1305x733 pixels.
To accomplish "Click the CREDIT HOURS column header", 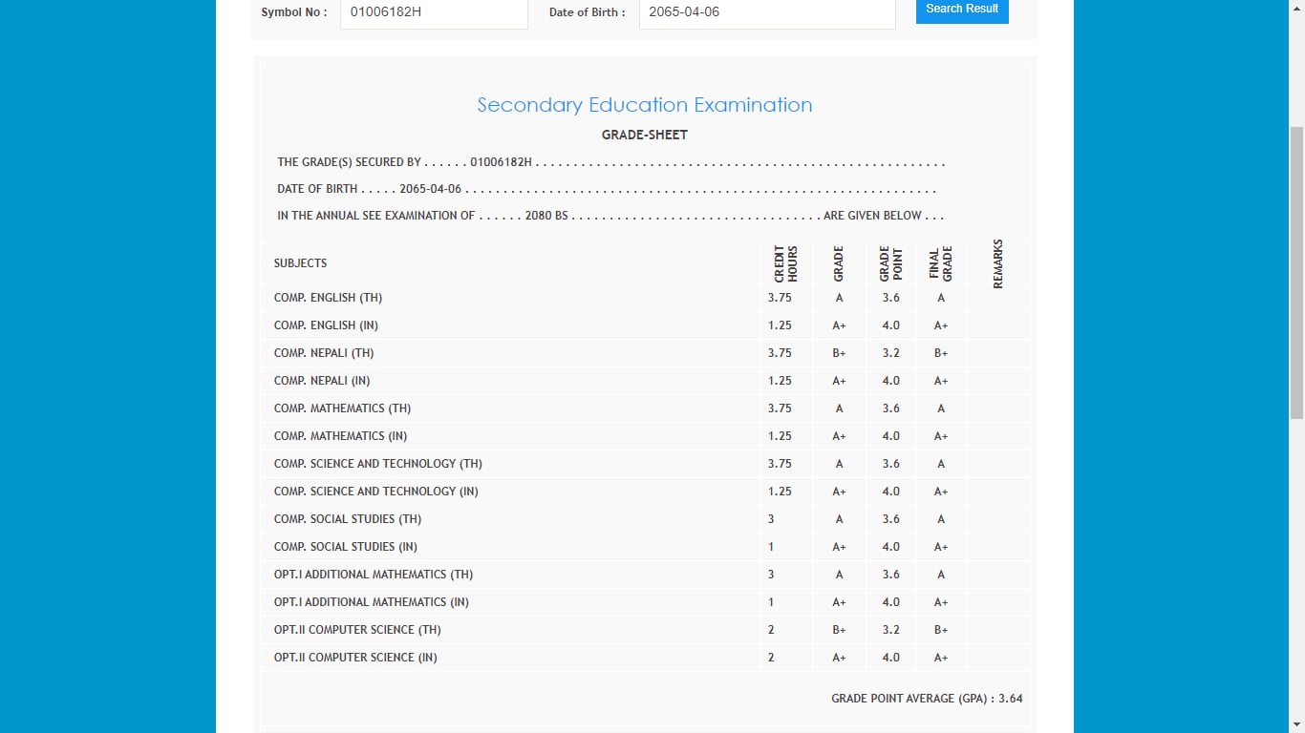I will [x=785, y=264].
